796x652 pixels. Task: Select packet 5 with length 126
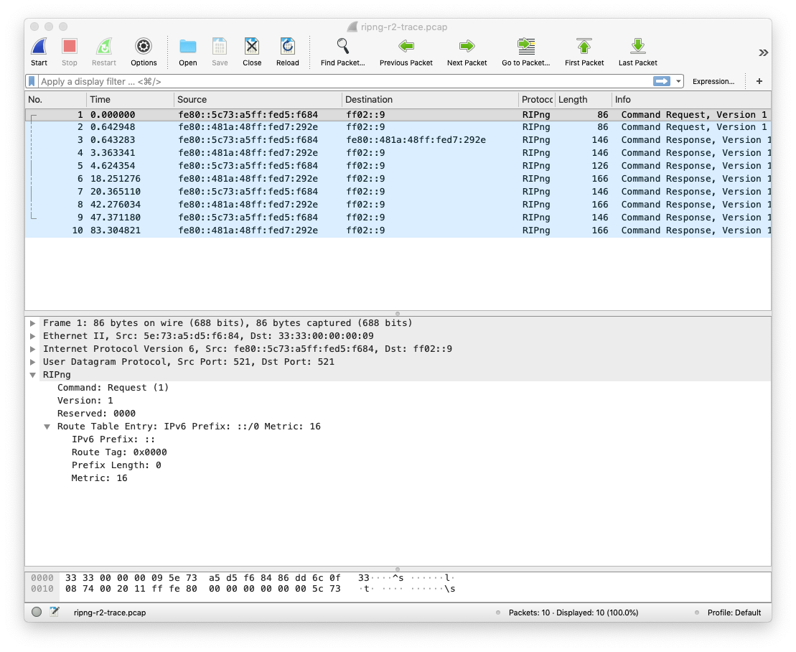point(398,166)
